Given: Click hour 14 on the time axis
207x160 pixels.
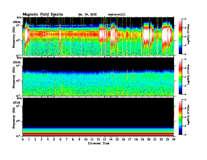Looking at the screenshot, I should click(x=111, y=139).
